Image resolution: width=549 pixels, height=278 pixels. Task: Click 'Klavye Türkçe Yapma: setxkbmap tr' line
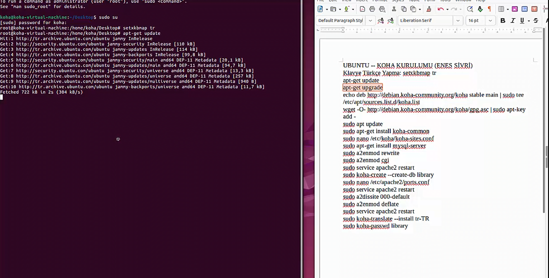390,73
